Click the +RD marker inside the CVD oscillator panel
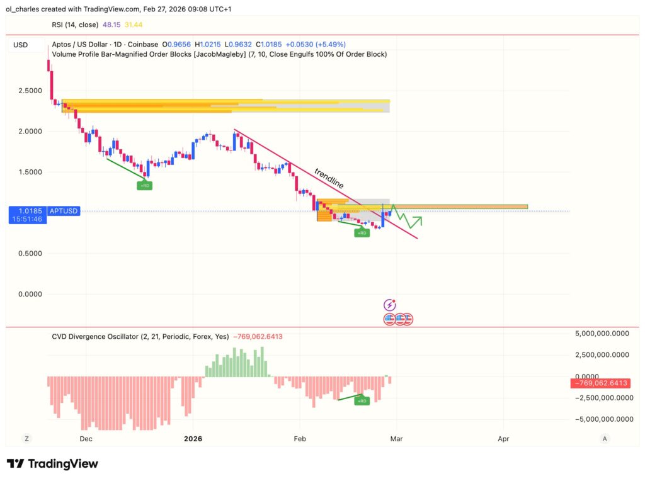The image size is (645, 481). [361, 400]
